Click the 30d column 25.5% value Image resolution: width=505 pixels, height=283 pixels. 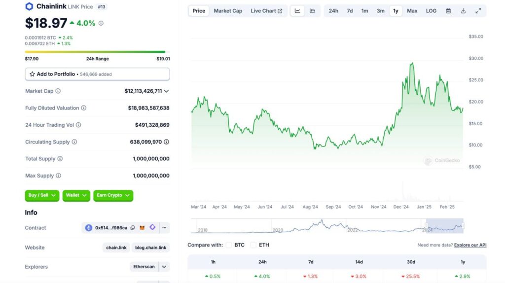[411, 276]
